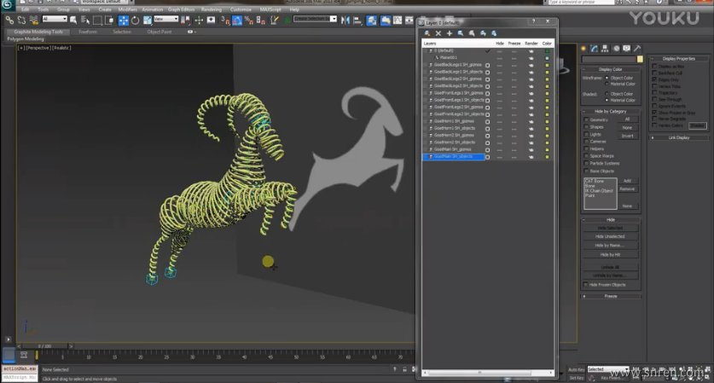Click the color swatch of 0 (default) layer

(547, 50)
